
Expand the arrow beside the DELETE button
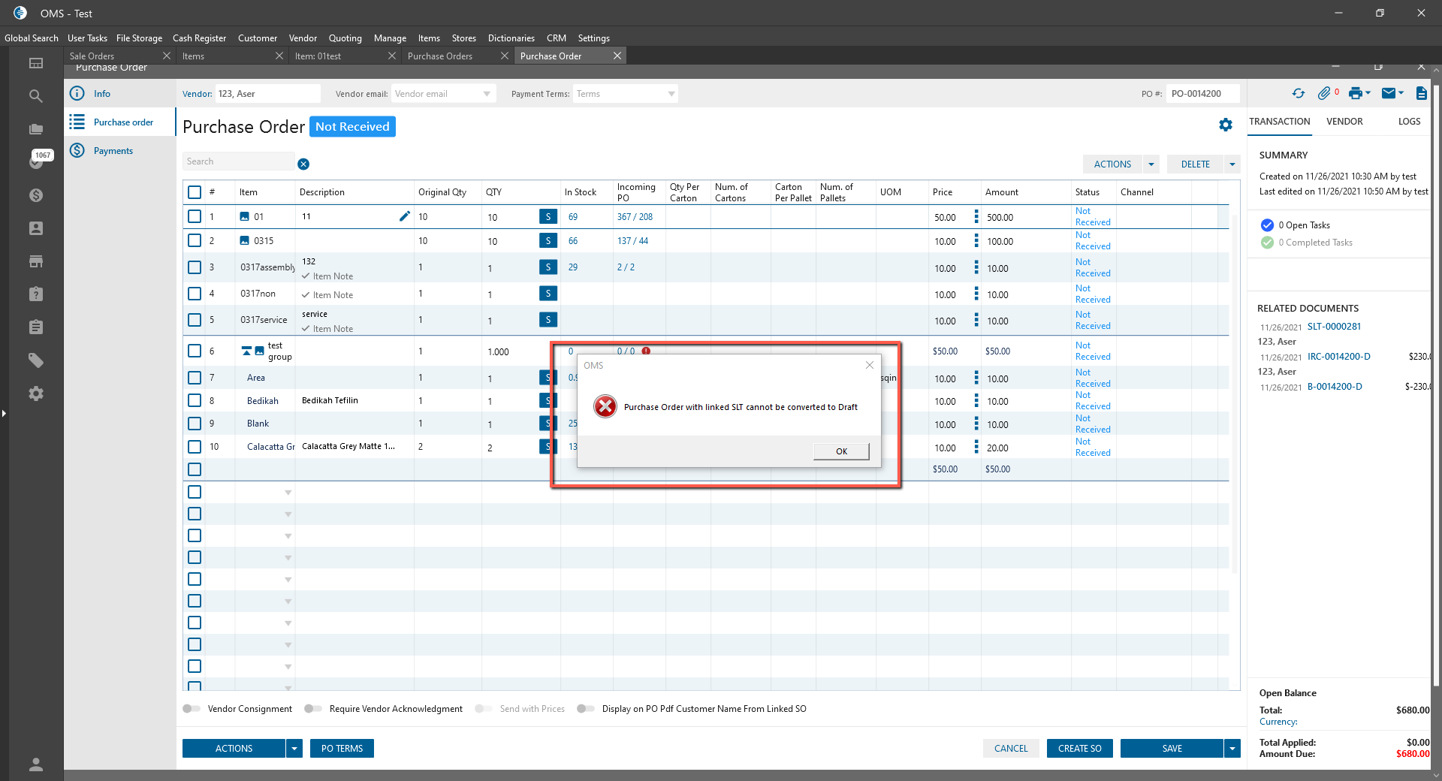(x=1232, y=164)
